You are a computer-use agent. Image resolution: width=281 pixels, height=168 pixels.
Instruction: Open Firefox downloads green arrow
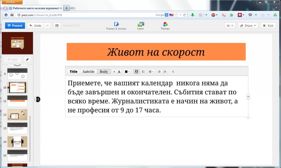(x=192, y=15)
